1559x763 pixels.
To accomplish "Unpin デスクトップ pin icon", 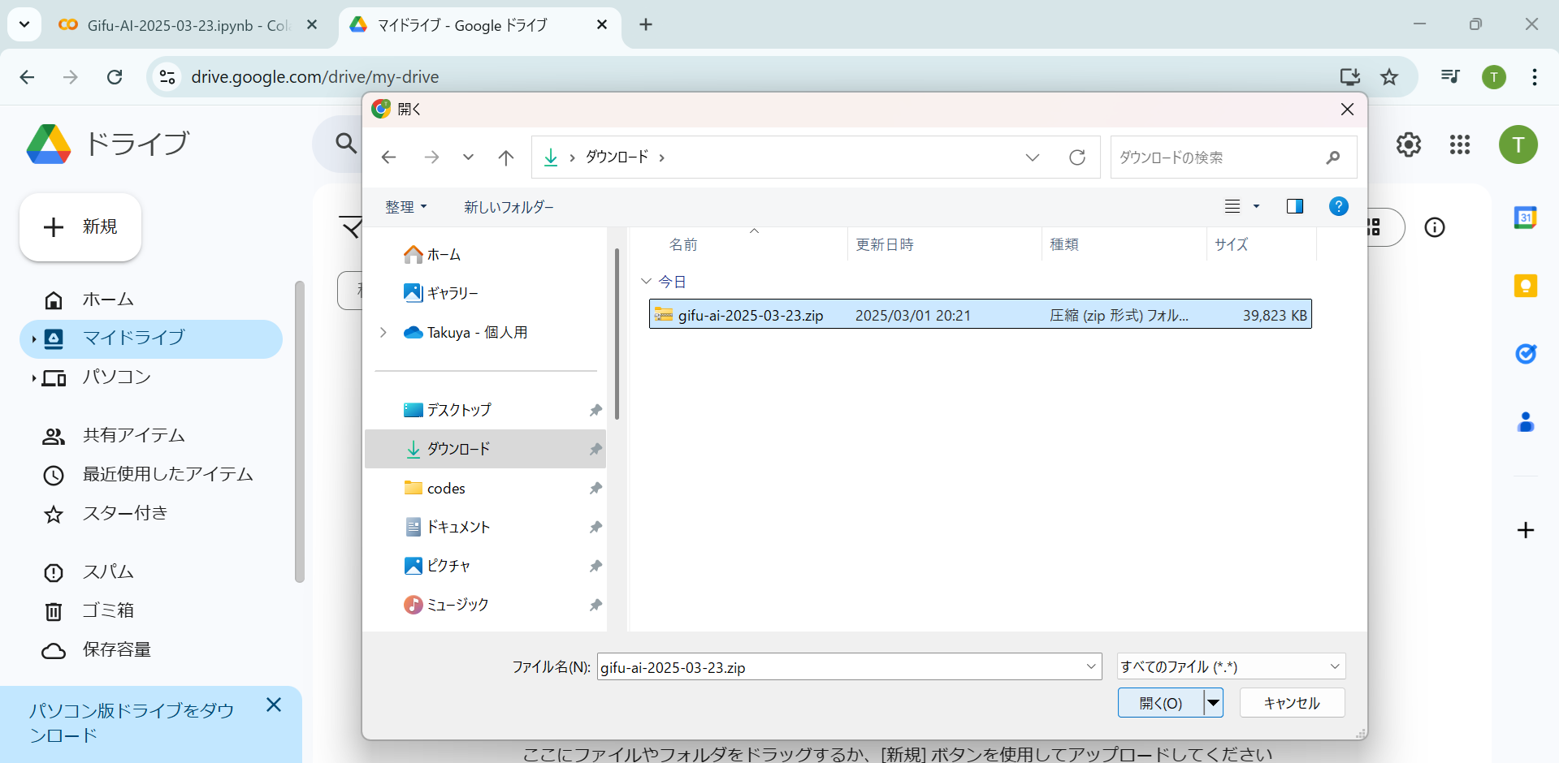I will click(595, 410).
